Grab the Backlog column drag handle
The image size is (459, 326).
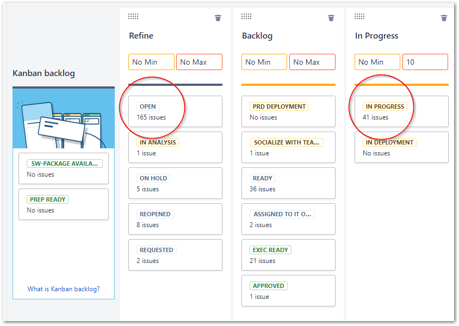(x=246, y=16)
